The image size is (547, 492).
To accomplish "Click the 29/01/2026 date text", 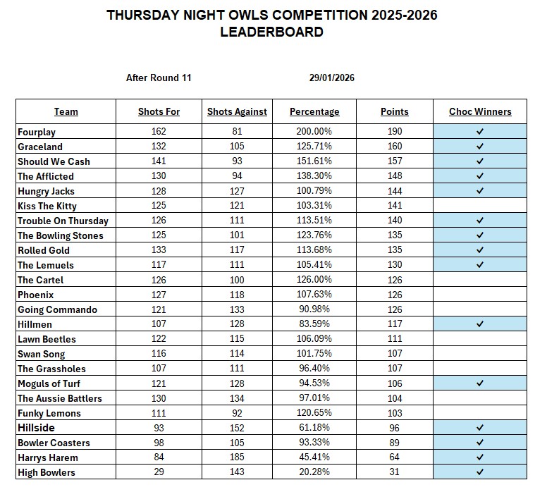I will (331, 78).
